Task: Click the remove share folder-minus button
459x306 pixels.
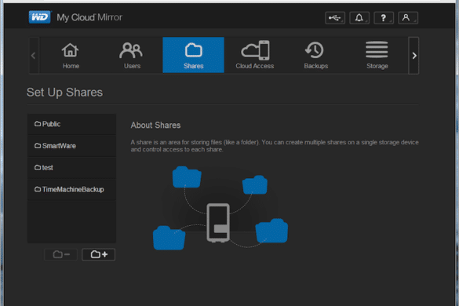Action: tap(60, 254)
